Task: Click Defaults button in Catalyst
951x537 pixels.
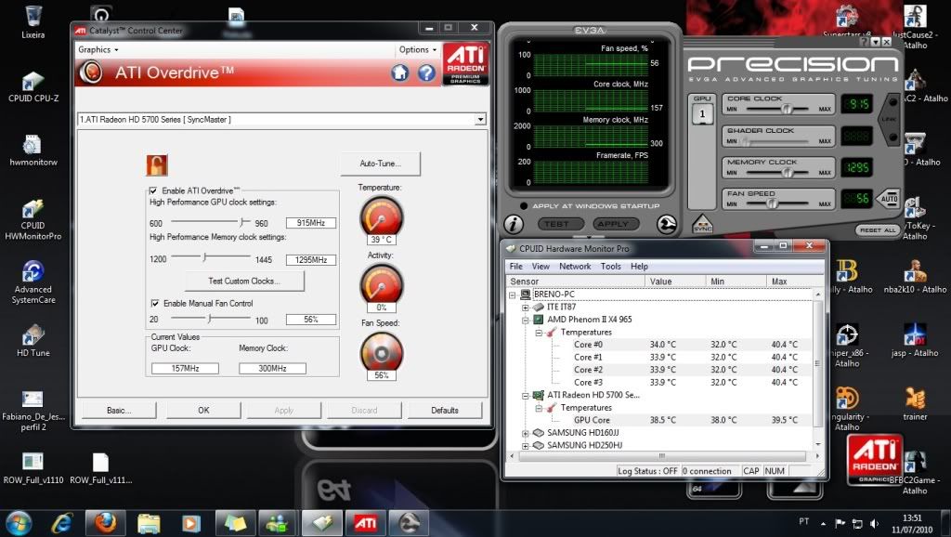Action: (445, 411)
